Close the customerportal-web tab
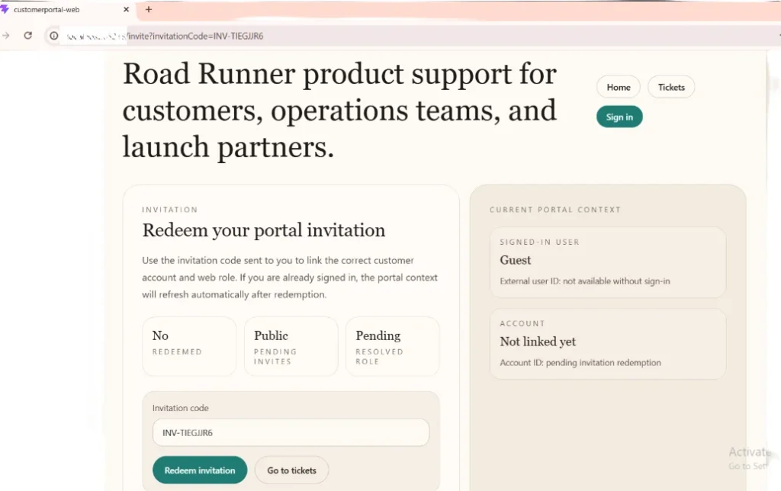781x491 pixels. 126,9
